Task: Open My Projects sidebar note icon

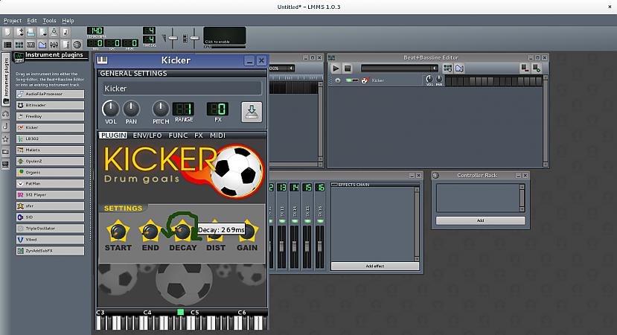Action: 5,127
